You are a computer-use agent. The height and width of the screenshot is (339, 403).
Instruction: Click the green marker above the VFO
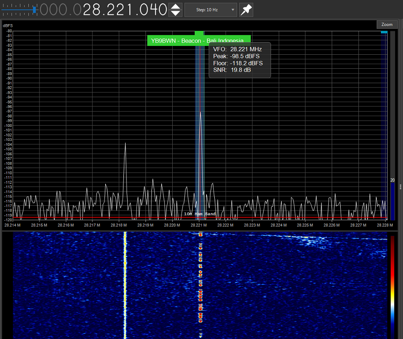[x=199, y=33]
